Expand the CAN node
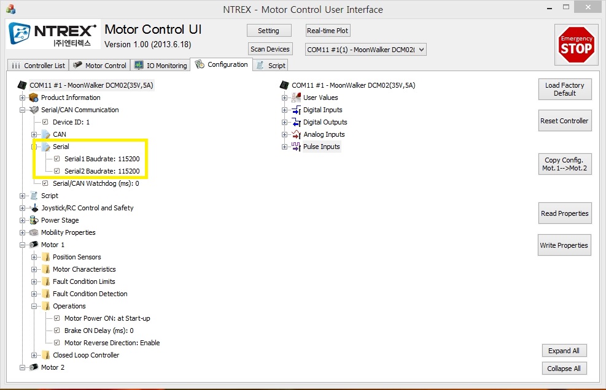This screenshot has height=390, width=606. pyautogui.click(x=34, y=134)
